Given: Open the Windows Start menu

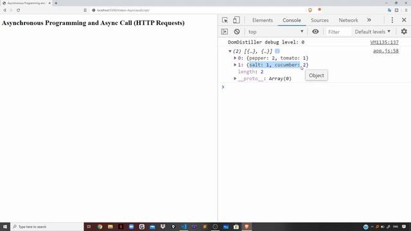Looking at the screenshot, I should pos(5,227).
